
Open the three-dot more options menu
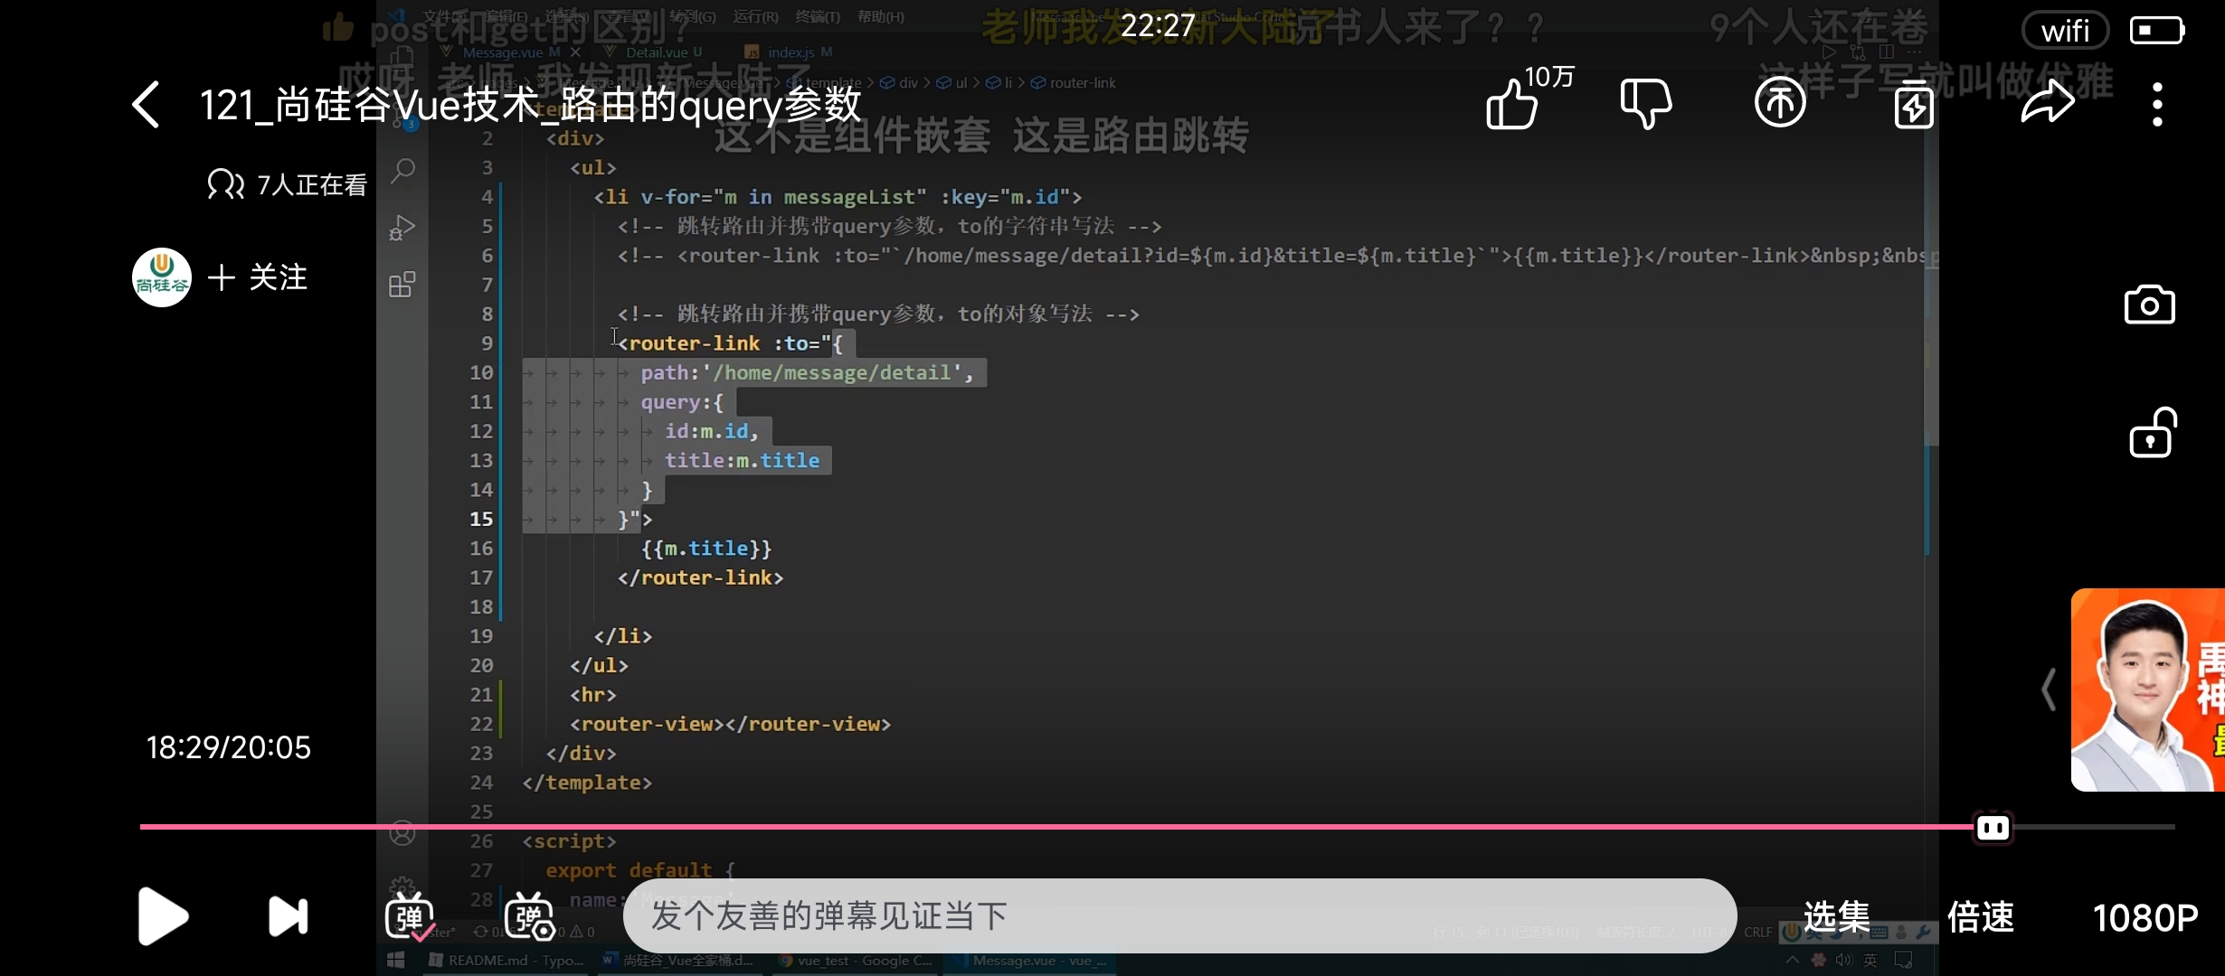pos(2157,105)
